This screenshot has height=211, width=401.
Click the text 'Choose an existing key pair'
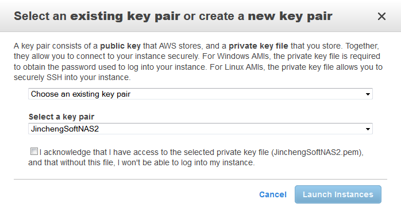click(80, 94)
